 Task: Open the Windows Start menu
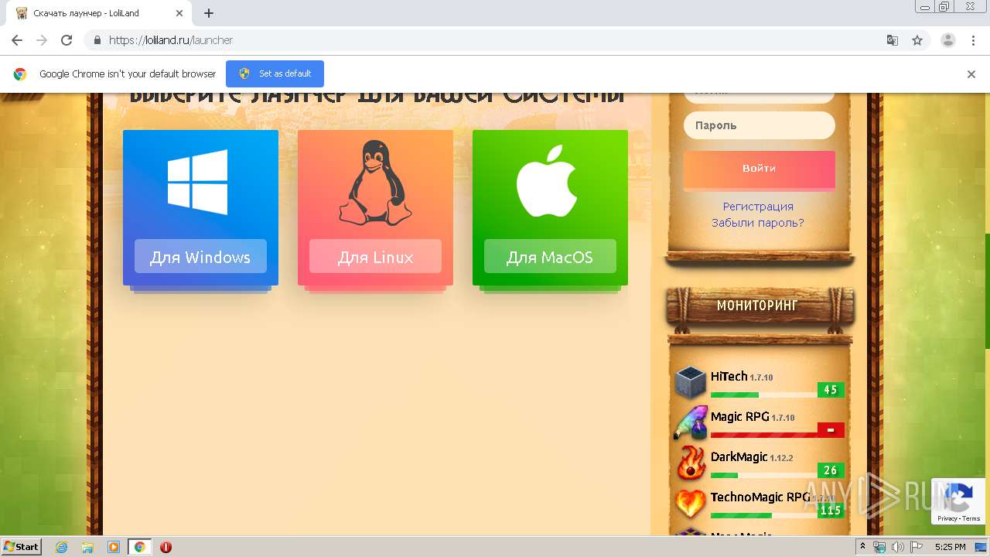(22, 546)
